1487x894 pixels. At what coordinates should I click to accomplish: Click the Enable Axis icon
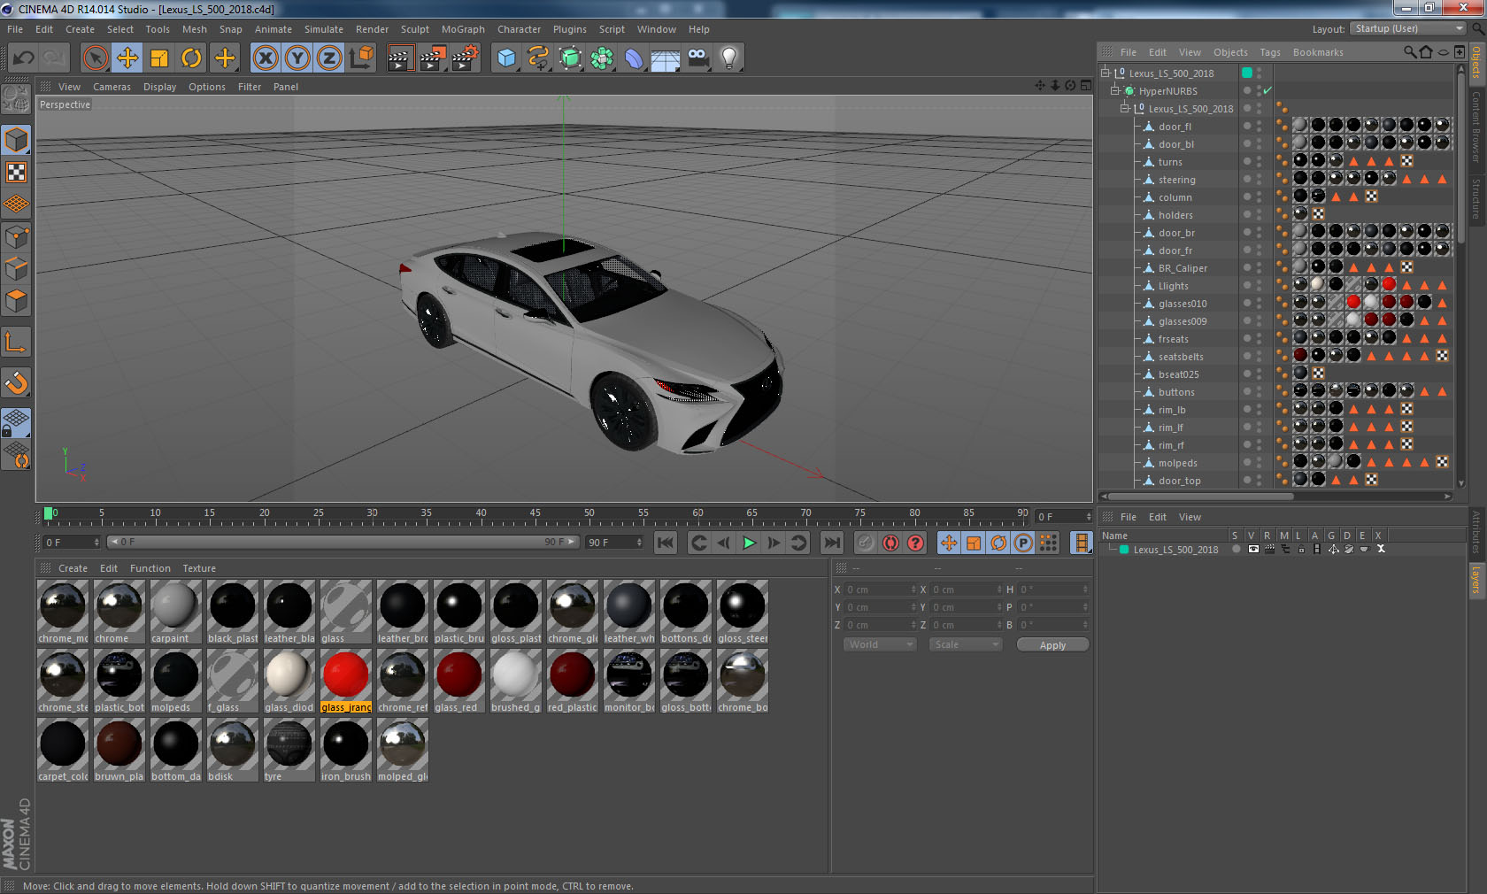(x=17, y=342)
